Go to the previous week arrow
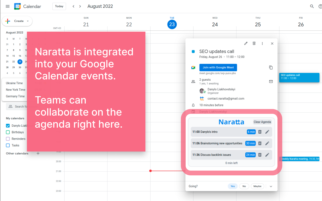The width and height of the screenshot is (322, 201). (x=73, y=6)
